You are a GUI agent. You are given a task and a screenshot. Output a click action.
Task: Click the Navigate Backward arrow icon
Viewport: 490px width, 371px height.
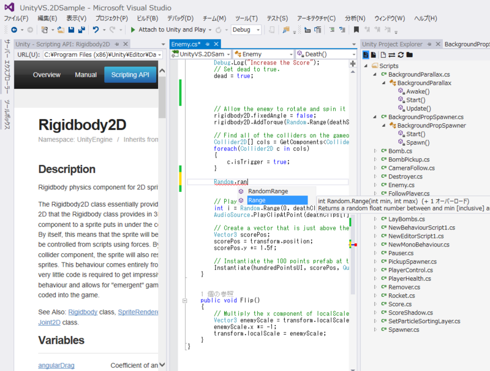[14, 29]
